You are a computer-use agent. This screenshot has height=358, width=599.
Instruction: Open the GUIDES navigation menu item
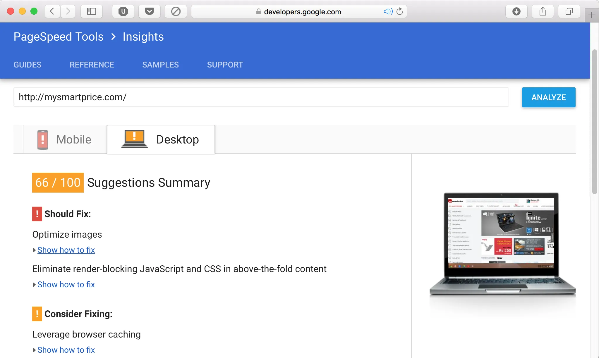(x=27, y=65)
